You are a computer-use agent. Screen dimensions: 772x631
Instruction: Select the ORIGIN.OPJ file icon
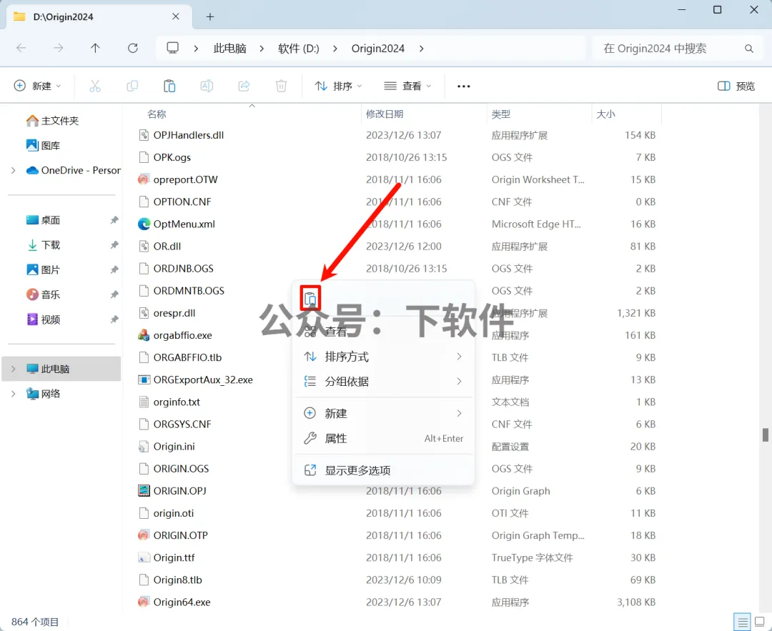click(x=143, y=491)
